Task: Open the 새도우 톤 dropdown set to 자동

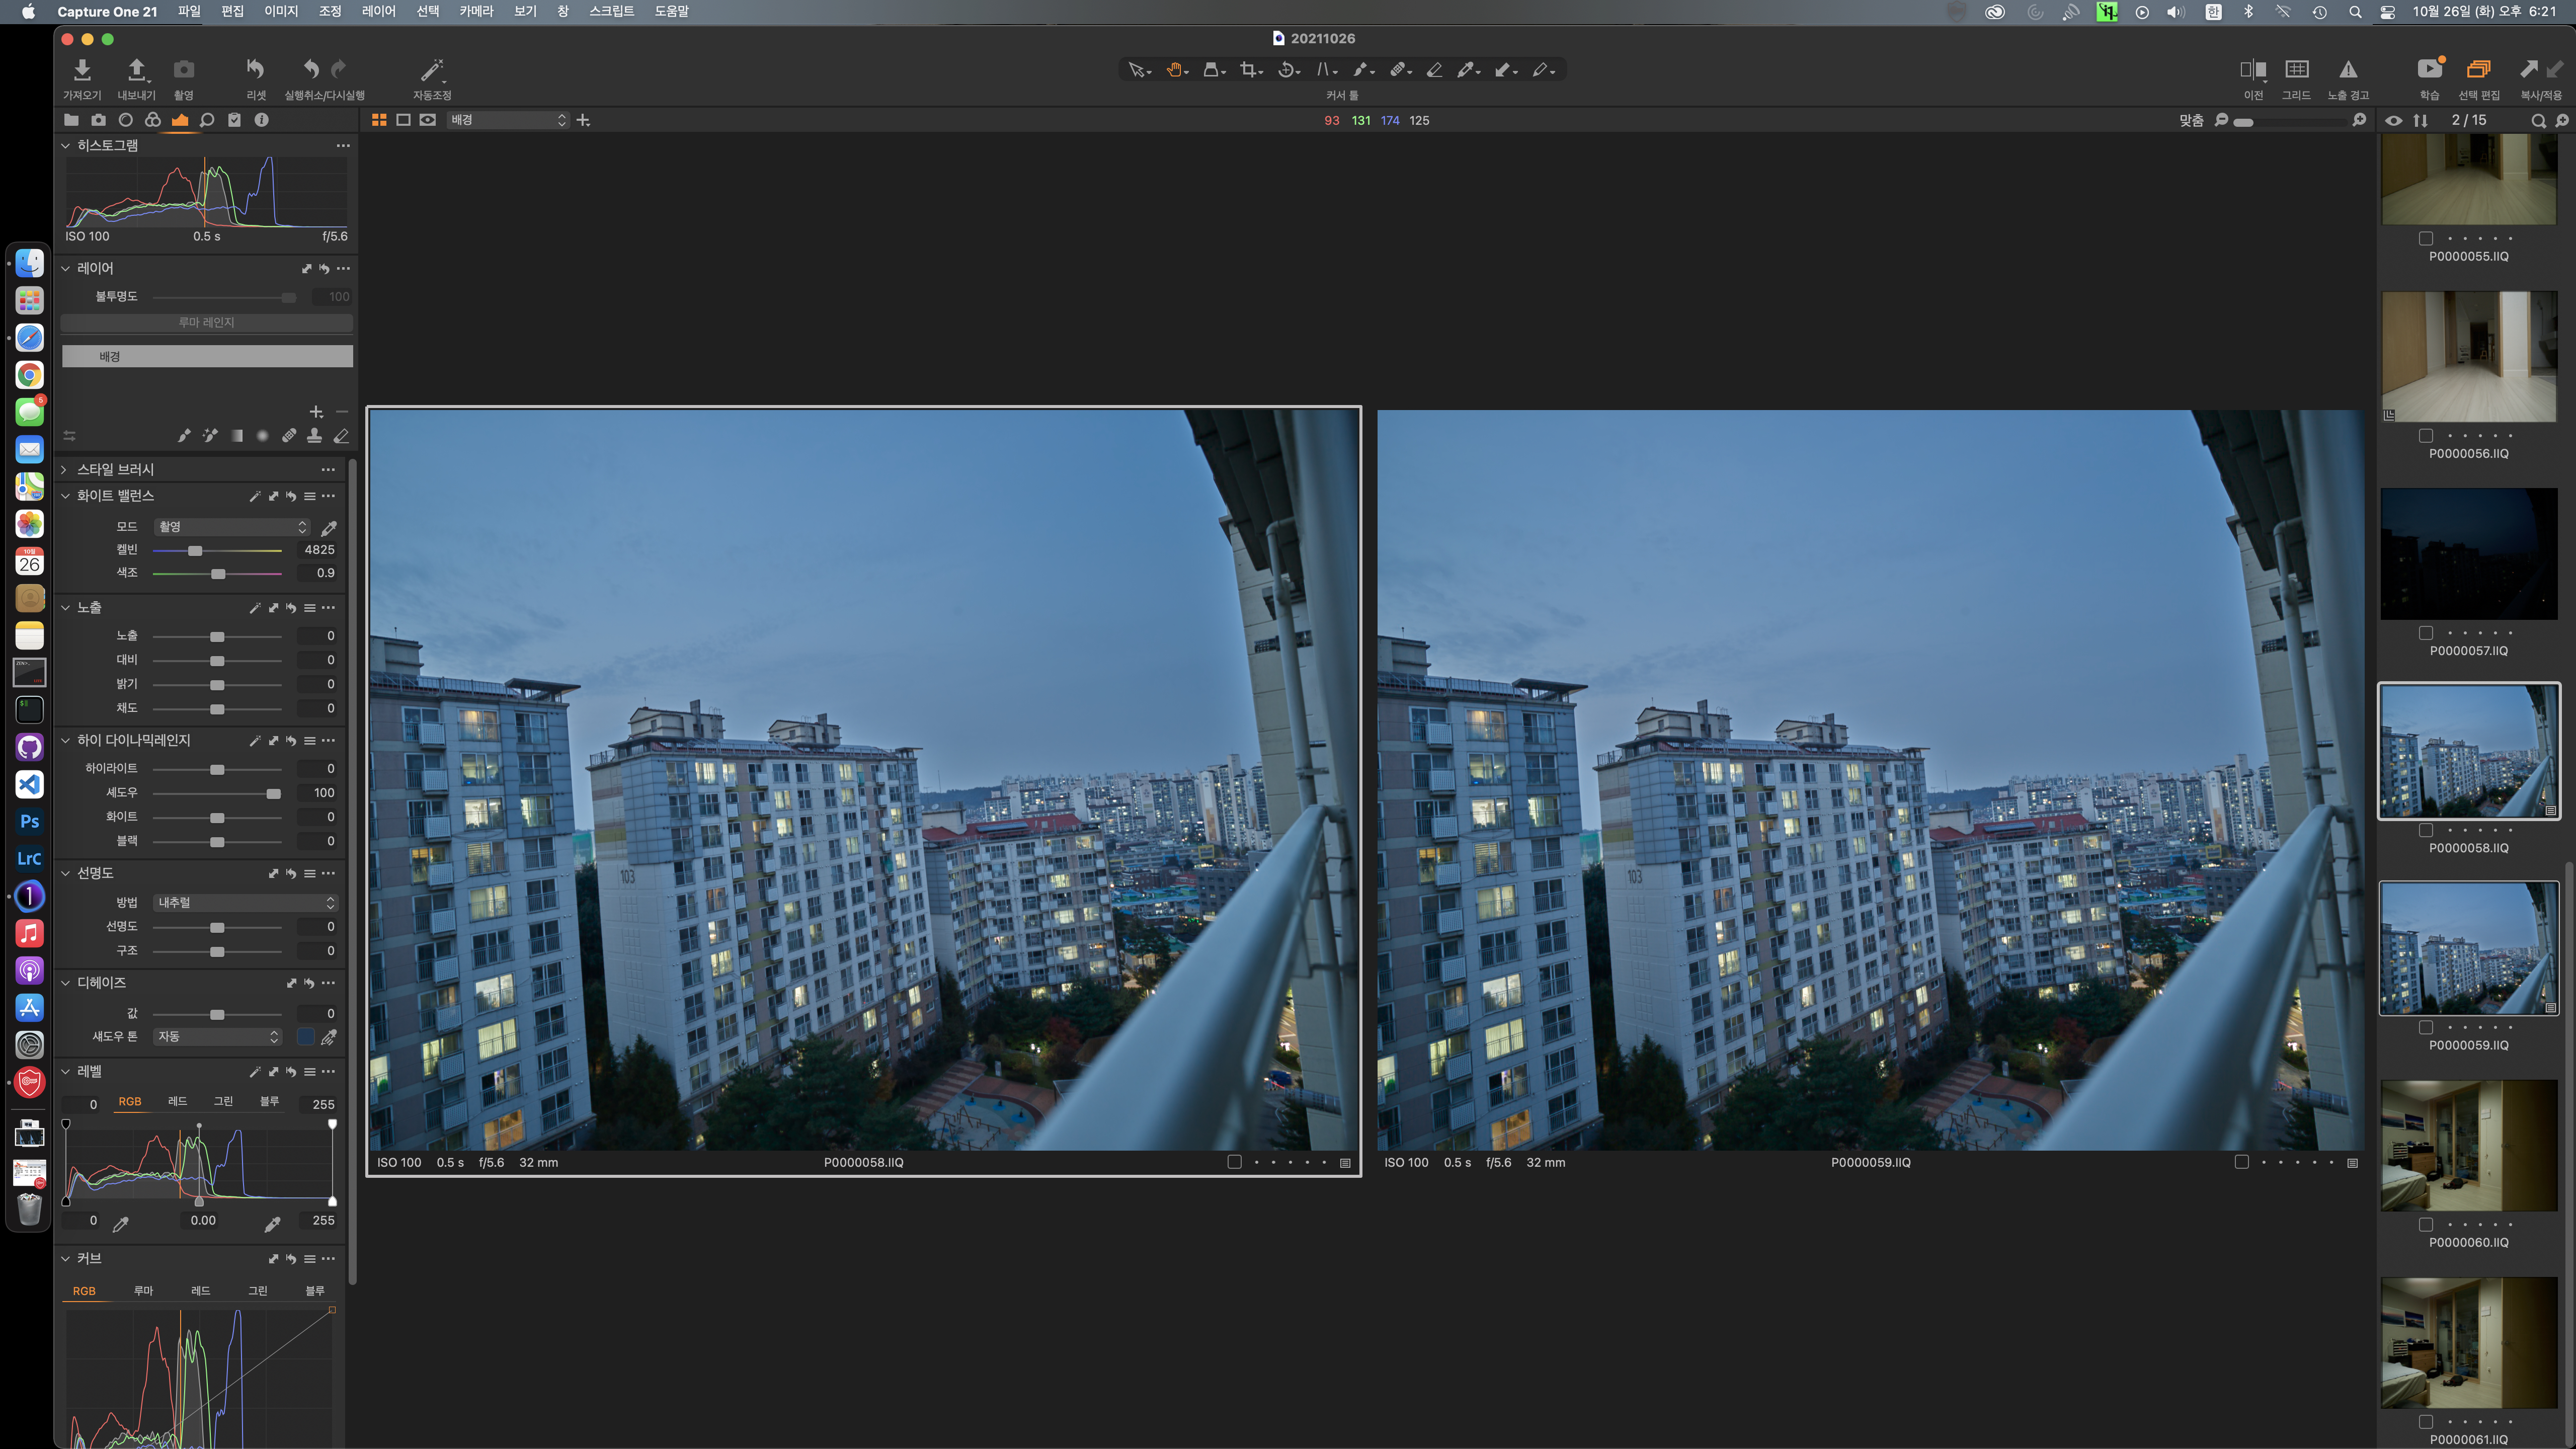Action: pos(217,1037)
